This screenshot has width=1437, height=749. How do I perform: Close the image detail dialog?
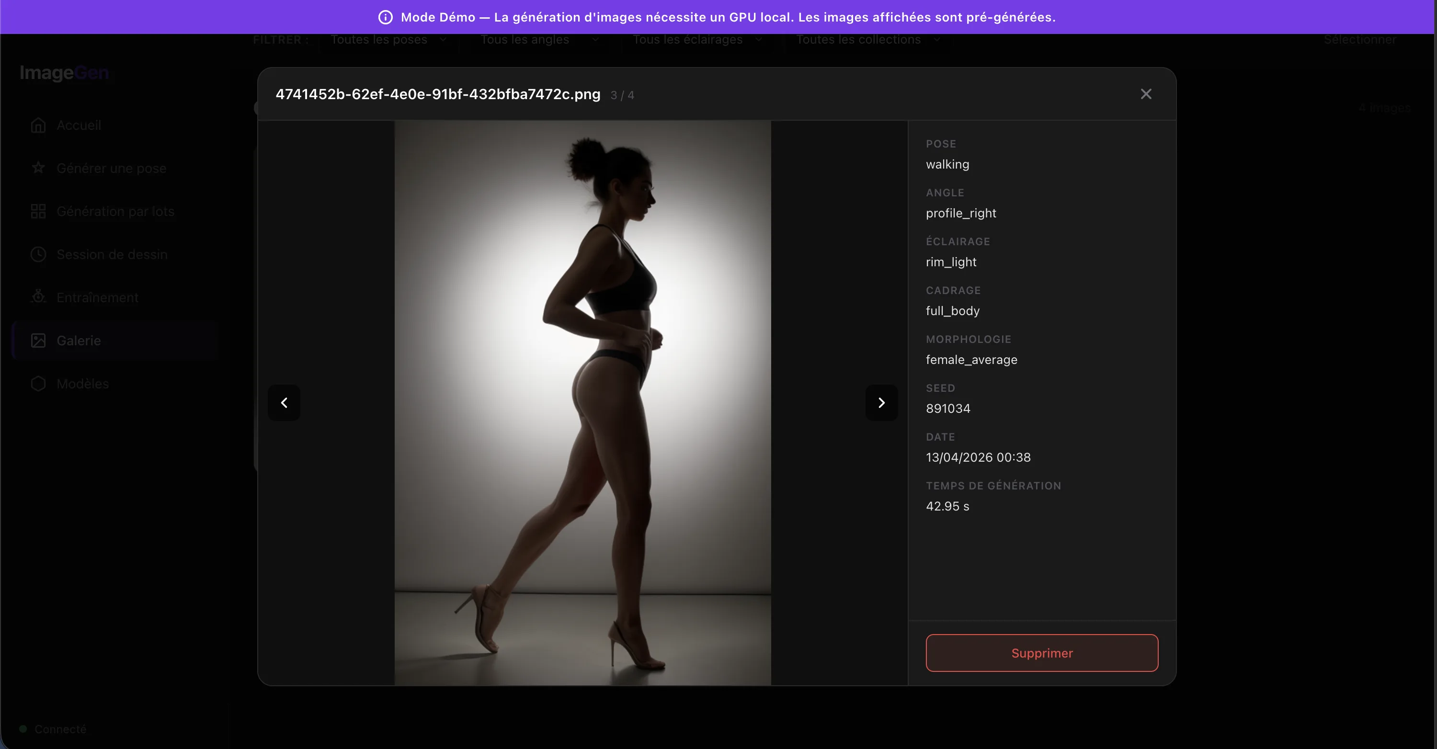tap(1146, 94)
